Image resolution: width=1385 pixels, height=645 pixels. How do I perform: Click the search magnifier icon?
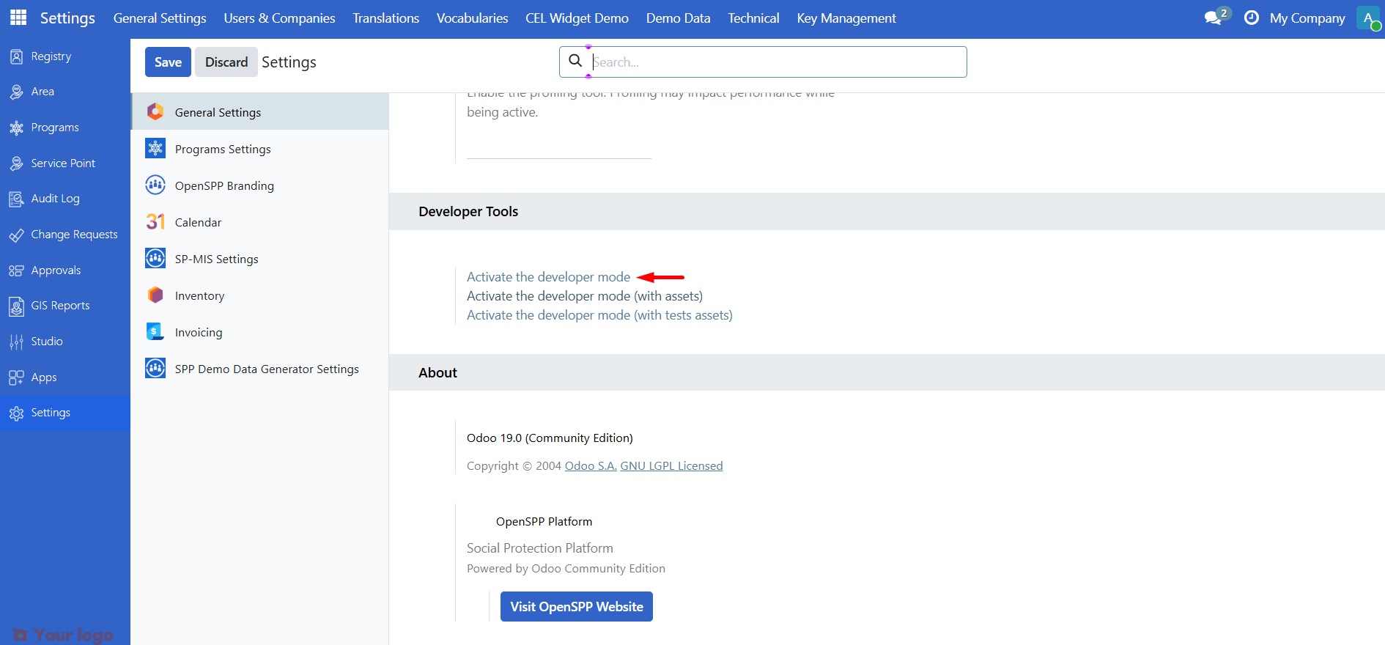click(x=576, y=61)
